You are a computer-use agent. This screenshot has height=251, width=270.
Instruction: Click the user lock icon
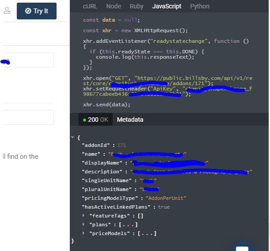point(7,11)
